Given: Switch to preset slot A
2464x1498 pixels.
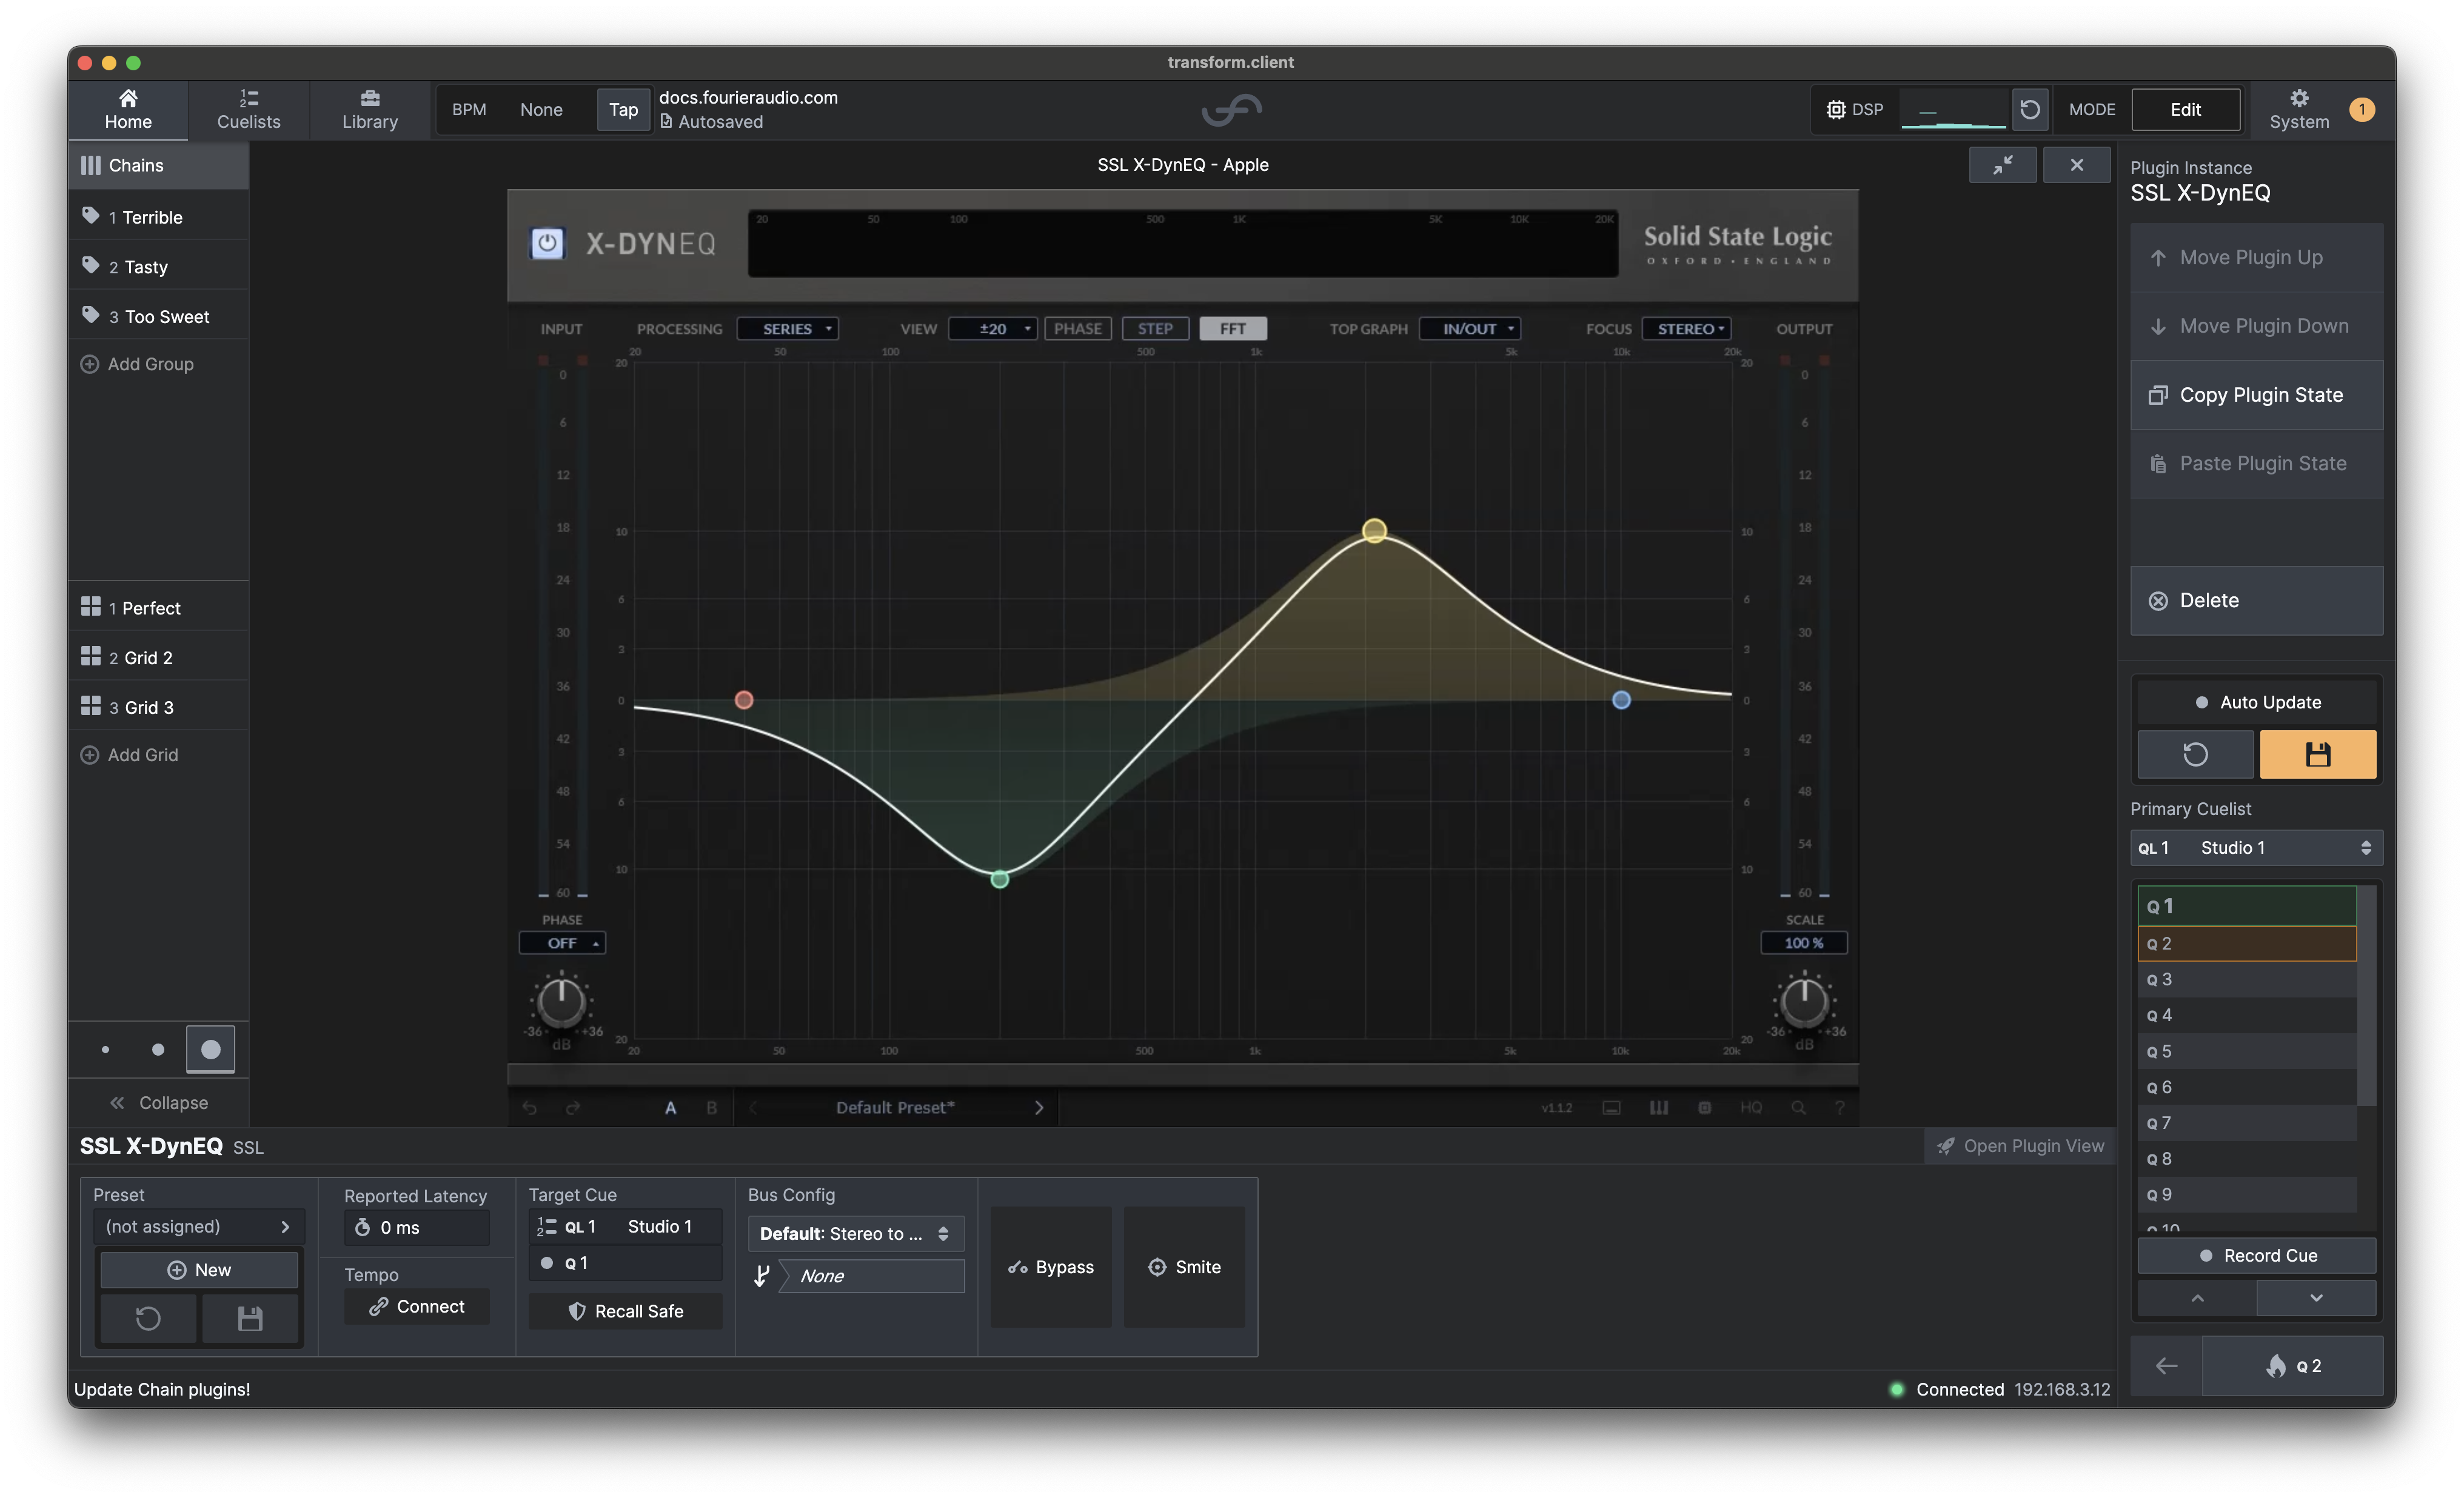Looking at the screenshot, I should pos(670,1107).
